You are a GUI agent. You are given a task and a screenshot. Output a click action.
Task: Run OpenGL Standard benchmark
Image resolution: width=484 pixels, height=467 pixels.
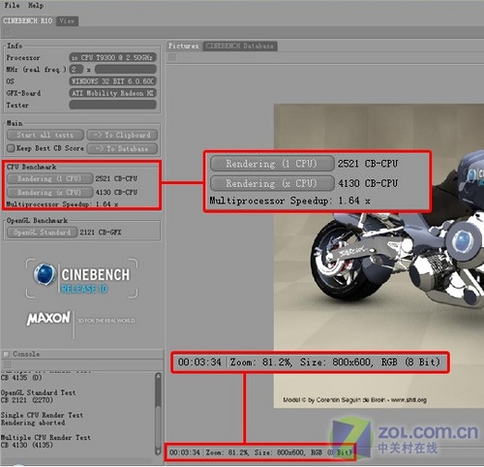click(x=43, y=233)
